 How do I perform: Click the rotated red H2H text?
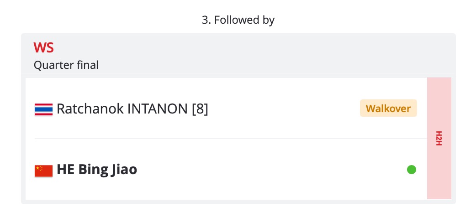[439, 139]
